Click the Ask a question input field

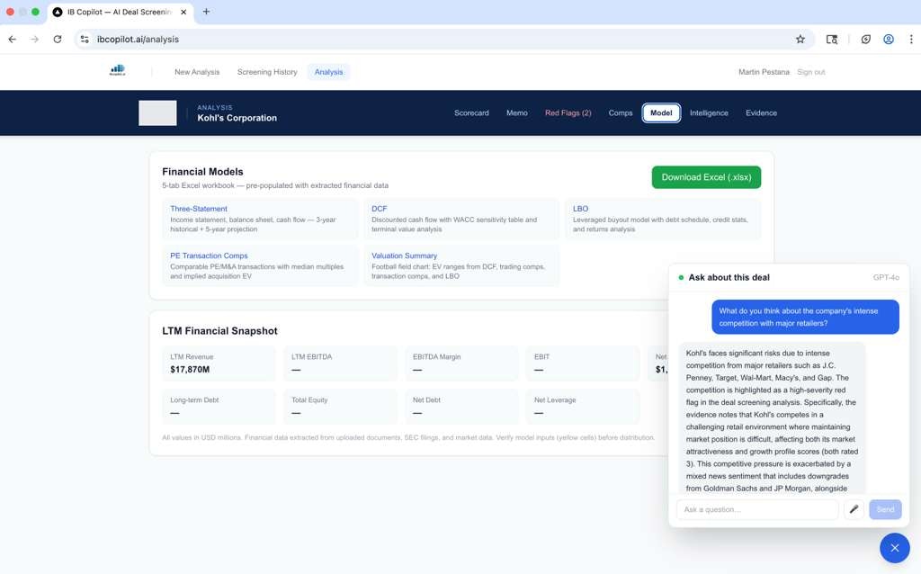(757, 509)
